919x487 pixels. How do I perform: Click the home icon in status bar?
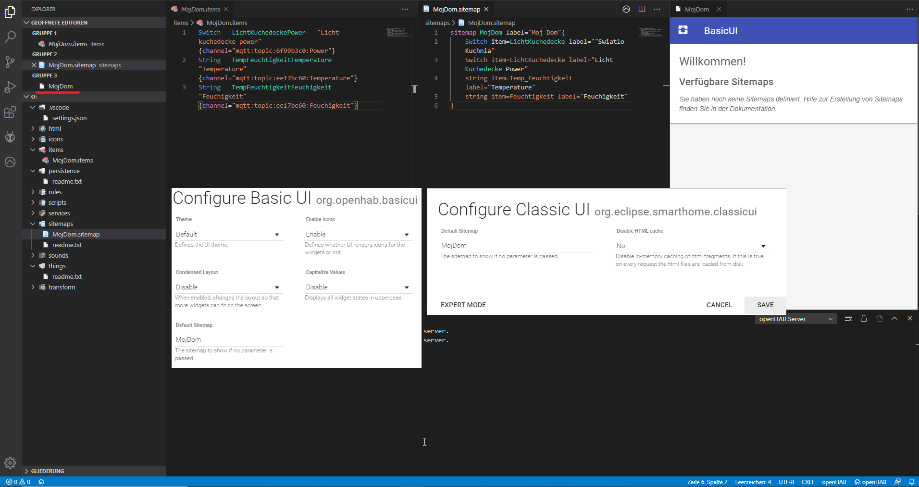pos(41,482)
